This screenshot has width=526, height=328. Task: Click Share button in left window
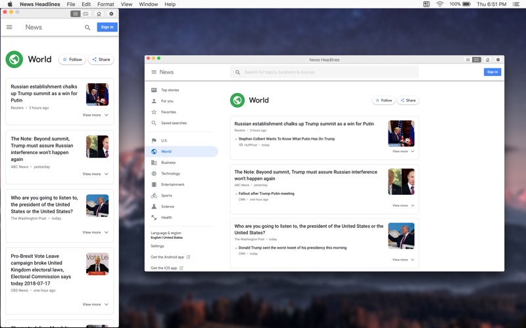point(101,59)
